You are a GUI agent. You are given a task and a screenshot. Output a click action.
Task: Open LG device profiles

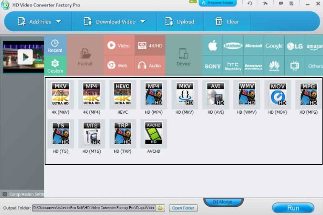[x=295, y=45]
